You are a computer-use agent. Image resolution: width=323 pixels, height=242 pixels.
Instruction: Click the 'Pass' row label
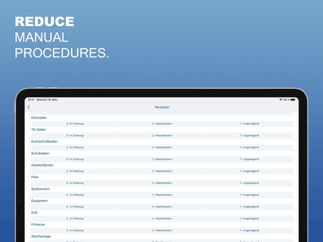35,177
